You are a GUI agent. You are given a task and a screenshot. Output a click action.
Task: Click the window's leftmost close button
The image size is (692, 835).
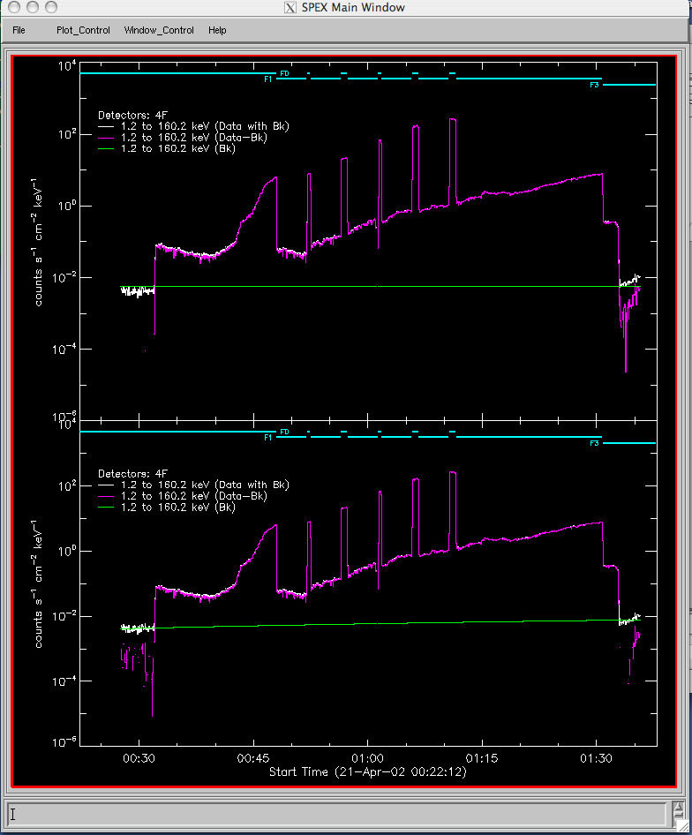[12, 8]
